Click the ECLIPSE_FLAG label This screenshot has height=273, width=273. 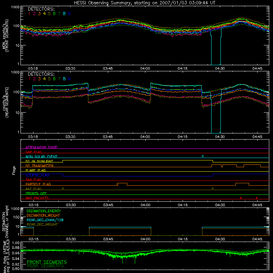(37, 175)
